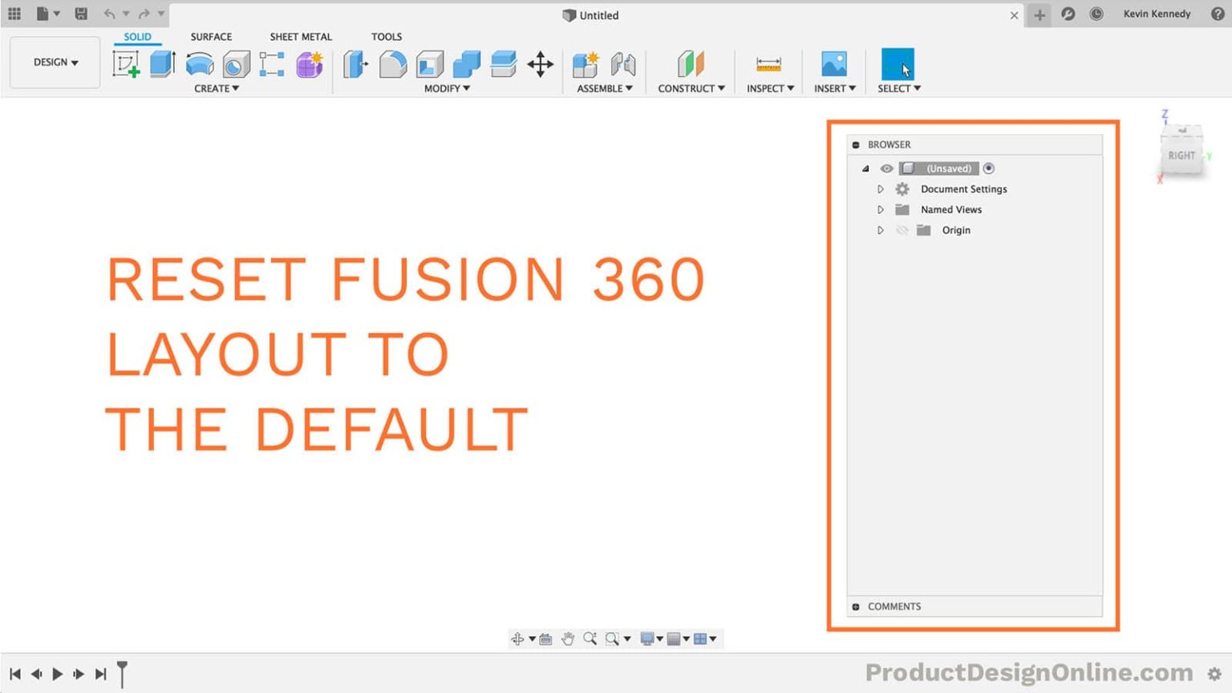
Task: Activate the Pan tool in navigation bar
Action: 569,638
